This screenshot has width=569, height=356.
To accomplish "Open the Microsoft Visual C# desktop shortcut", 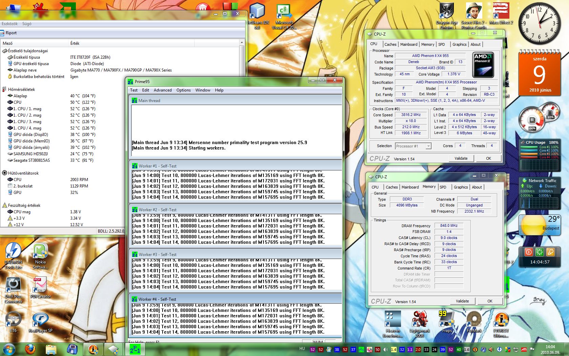I will click(x=284, y=16).
